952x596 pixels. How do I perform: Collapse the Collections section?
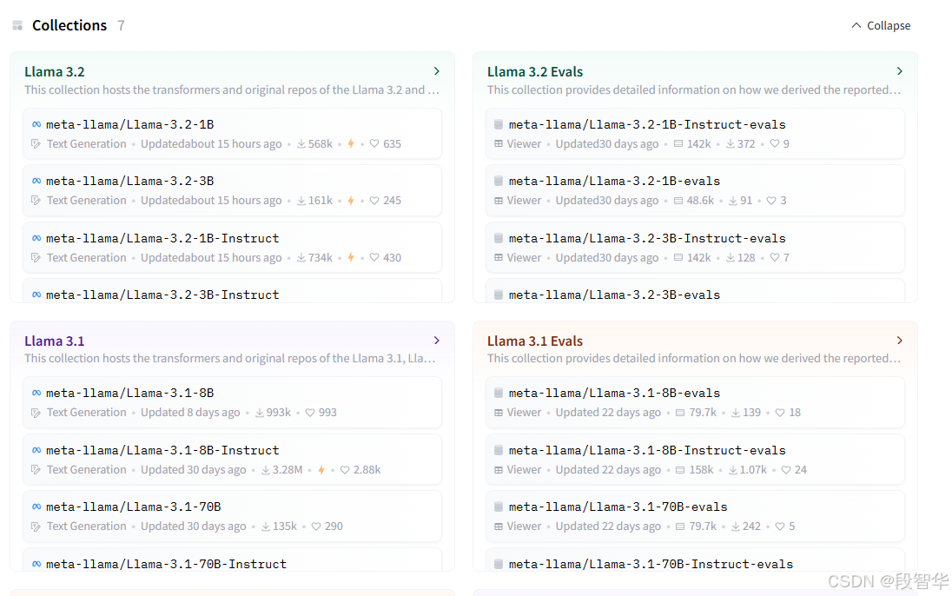(x=881, y=25)
